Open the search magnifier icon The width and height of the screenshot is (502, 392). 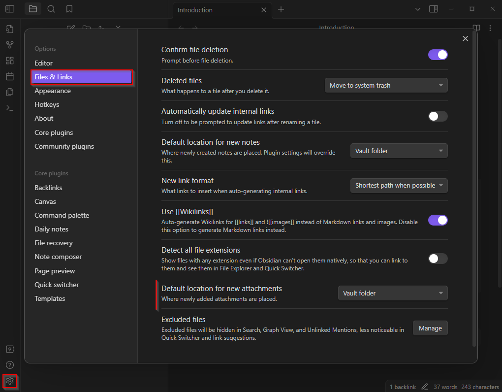51,9
